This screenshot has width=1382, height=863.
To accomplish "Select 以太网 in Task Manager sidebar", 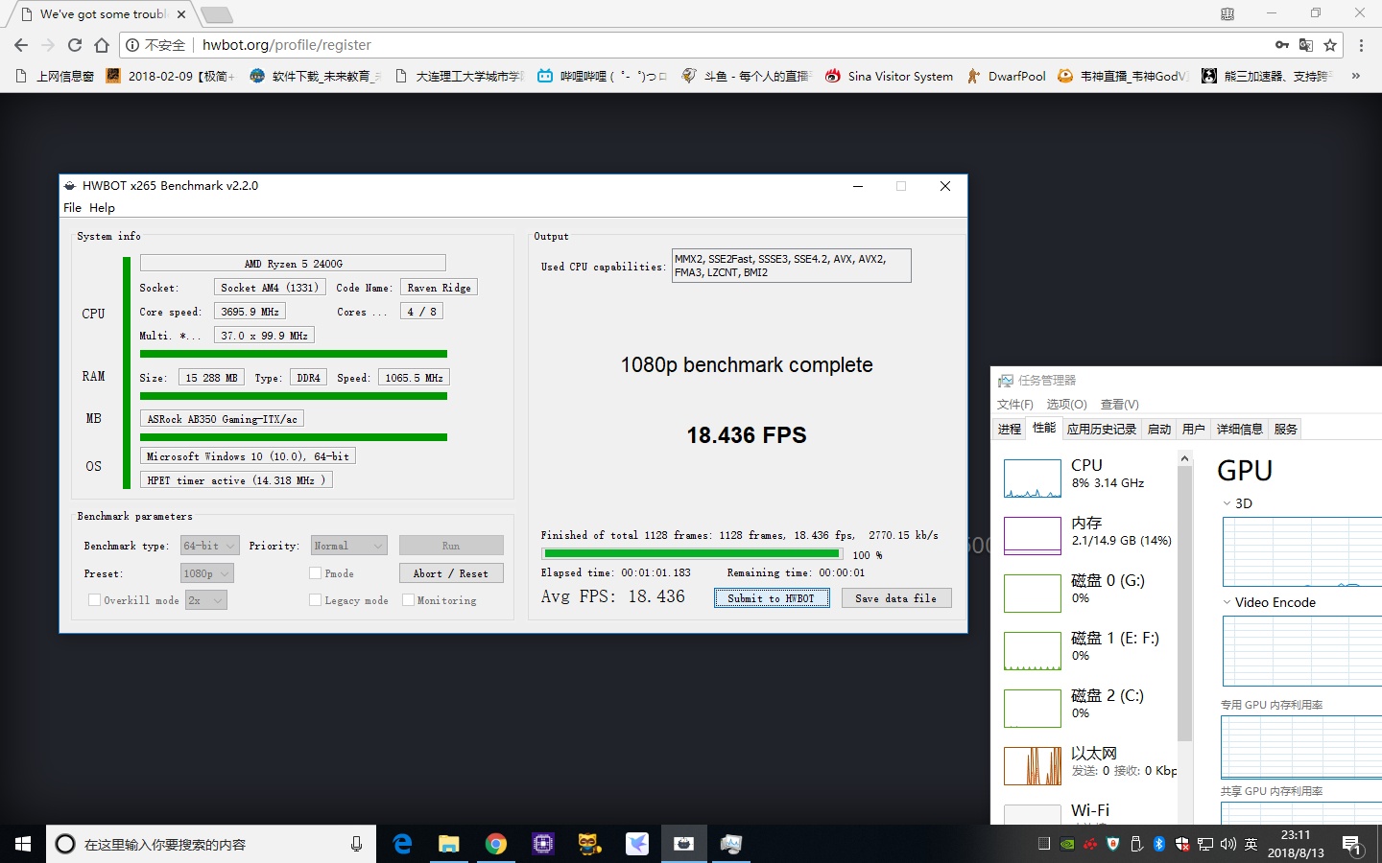I will [x=1088, y=765].
